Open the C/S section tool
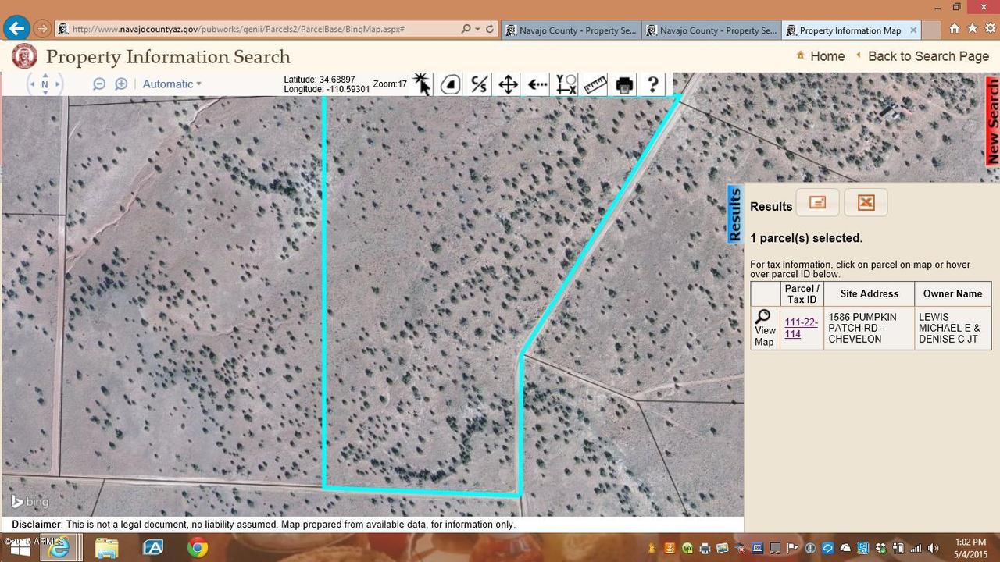 click(x=478, y=84)
